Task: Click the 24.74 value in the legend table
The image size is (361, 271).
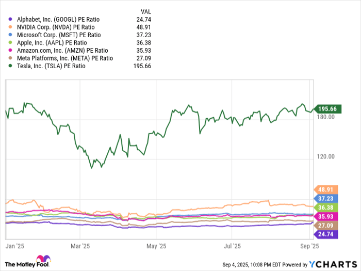Action: click(x=144, y=20)
